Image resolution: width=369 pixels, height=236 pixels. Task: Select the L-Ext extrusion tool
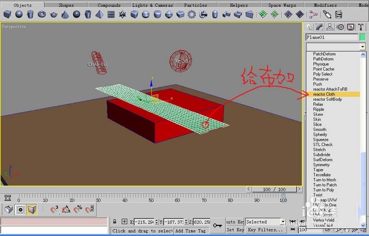226,15
